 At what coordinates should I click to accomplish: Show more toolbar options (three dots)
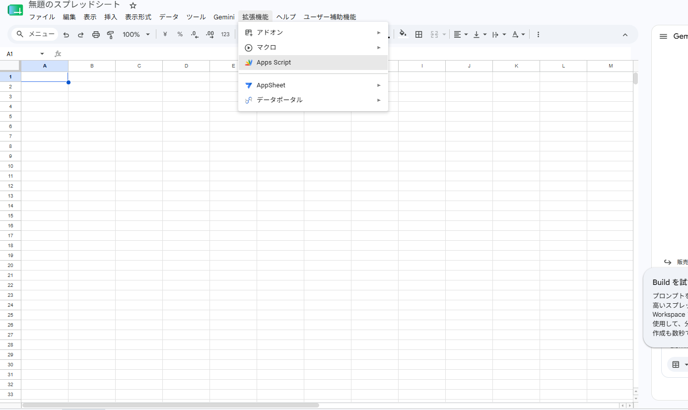pyautogui.click(x=539, y=34)
